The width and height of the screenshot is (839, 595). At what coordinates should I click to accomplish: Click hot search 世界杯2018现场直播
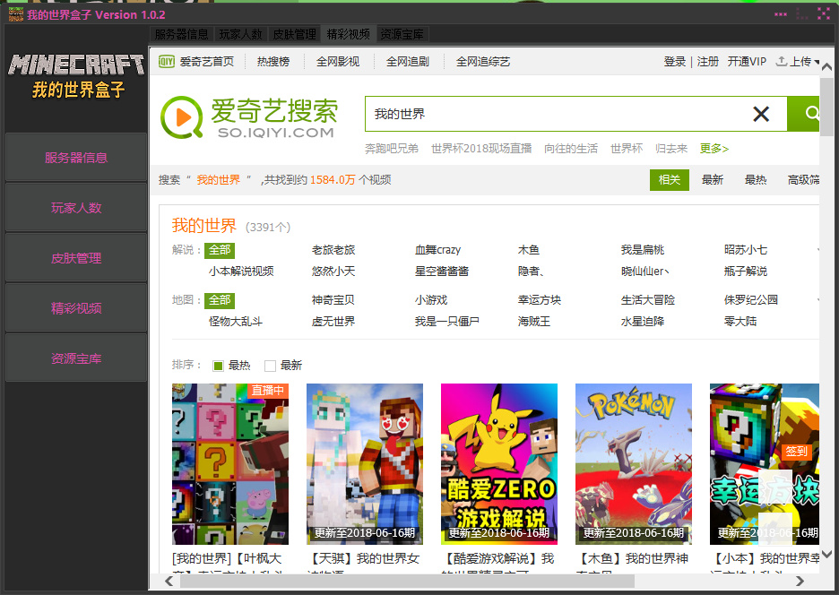(x=481, y=148)
